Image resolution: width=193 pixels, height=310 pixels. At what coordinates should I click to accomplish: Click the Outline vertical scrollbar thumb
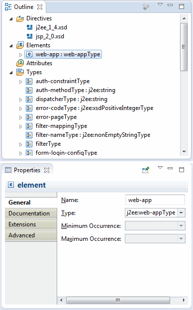[184, 47]
